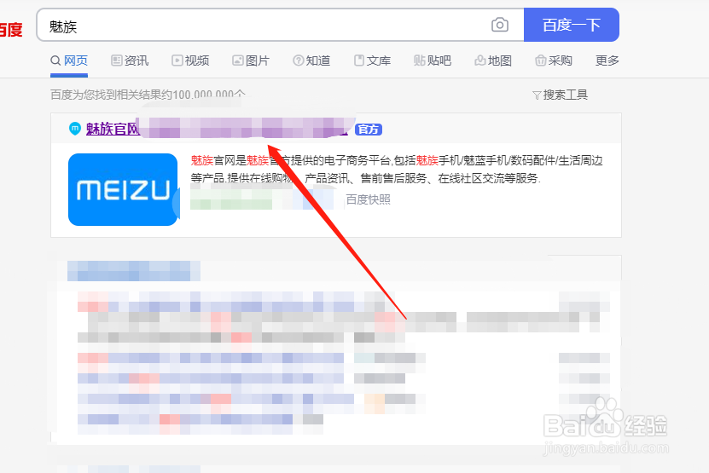Click the Baidu logo
This screenshot has height=473, width=709.
pyautogui.click(x=11, y=30)
